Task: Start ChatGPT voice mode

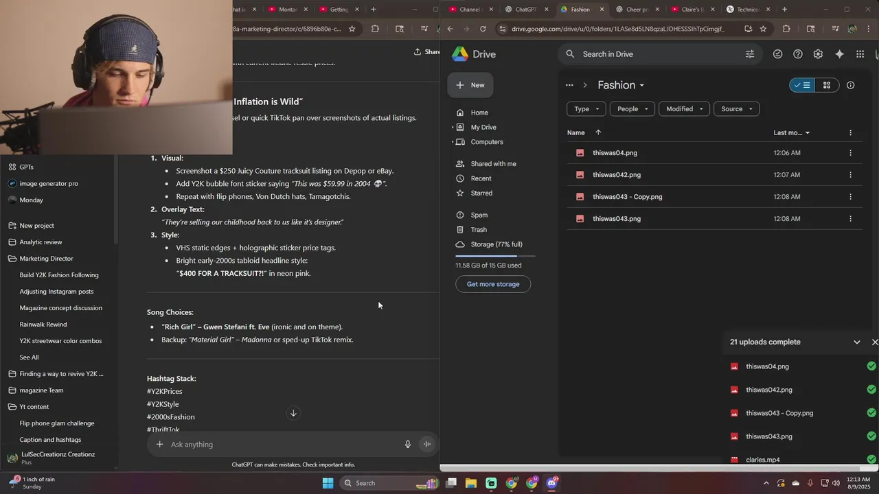Action: pos(426,445)
